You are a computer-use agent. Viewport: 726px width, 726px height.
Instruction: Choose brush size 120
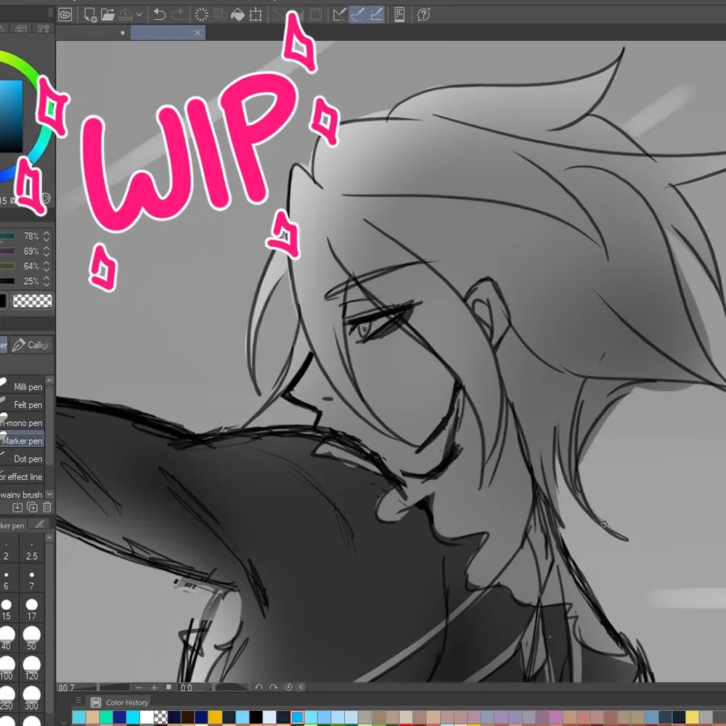(31, 669)
